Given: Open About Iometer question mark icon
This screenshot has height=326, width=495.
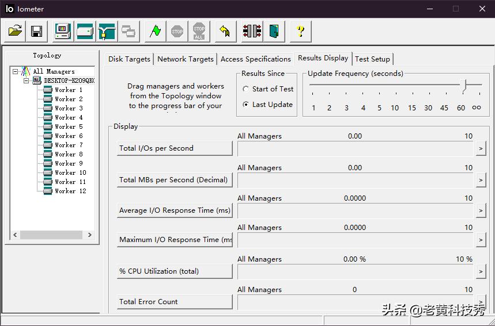Looking at the screenshot, I should click(x=301, y=31).
